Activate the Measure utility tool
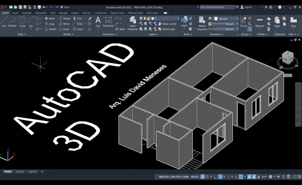 [x=259, y=22]
